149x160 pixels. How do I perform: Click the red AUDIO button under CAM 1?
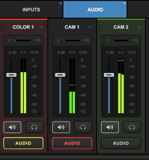tap(72, 143)
